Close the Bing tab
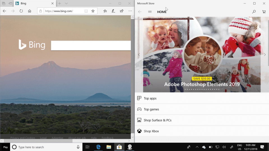The image size is (269, 151). (x=52, y=3)
